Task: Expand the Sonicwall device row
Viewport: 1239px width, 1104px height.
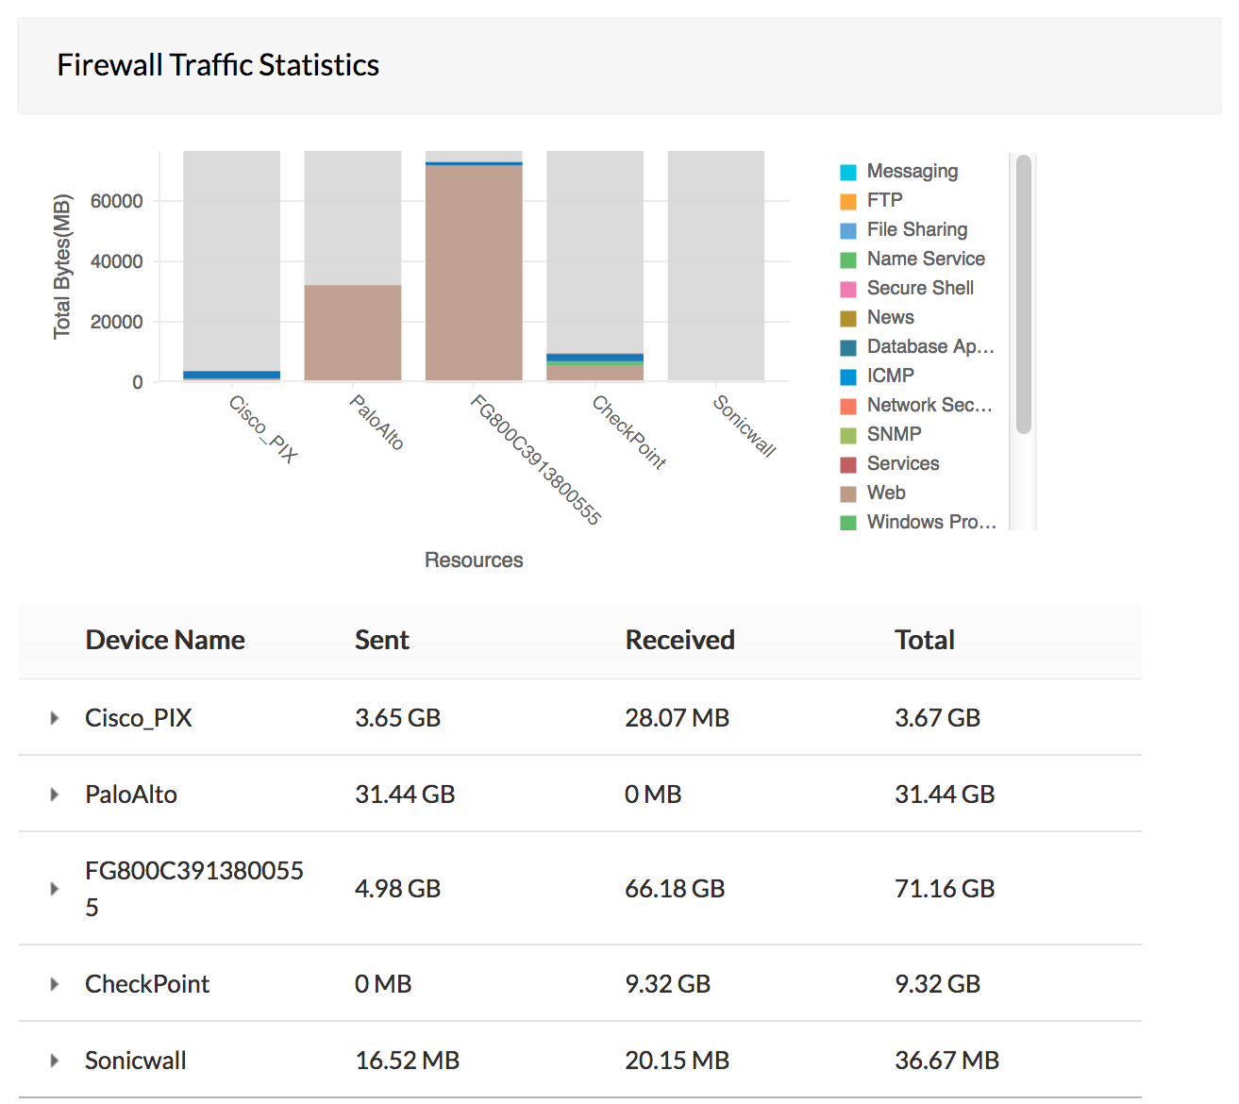Action: (x=54, y=1060)
